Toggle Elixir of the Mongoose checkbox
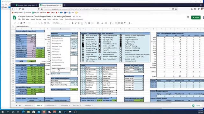The image size is (204, 114). coord(99,35)
